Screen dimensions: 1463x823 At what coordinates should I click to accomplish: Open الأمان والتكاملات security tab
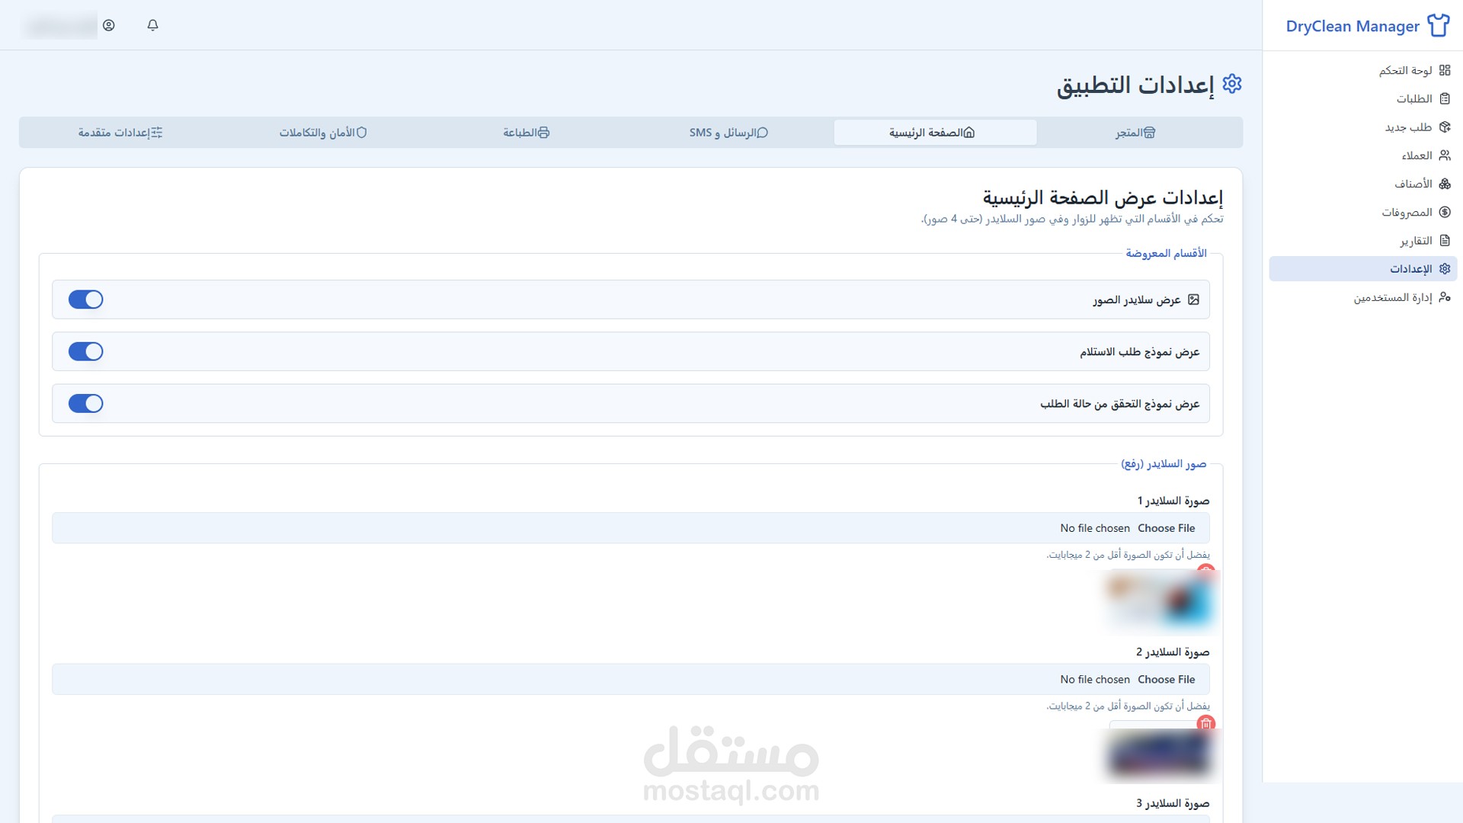pos(322,133)
